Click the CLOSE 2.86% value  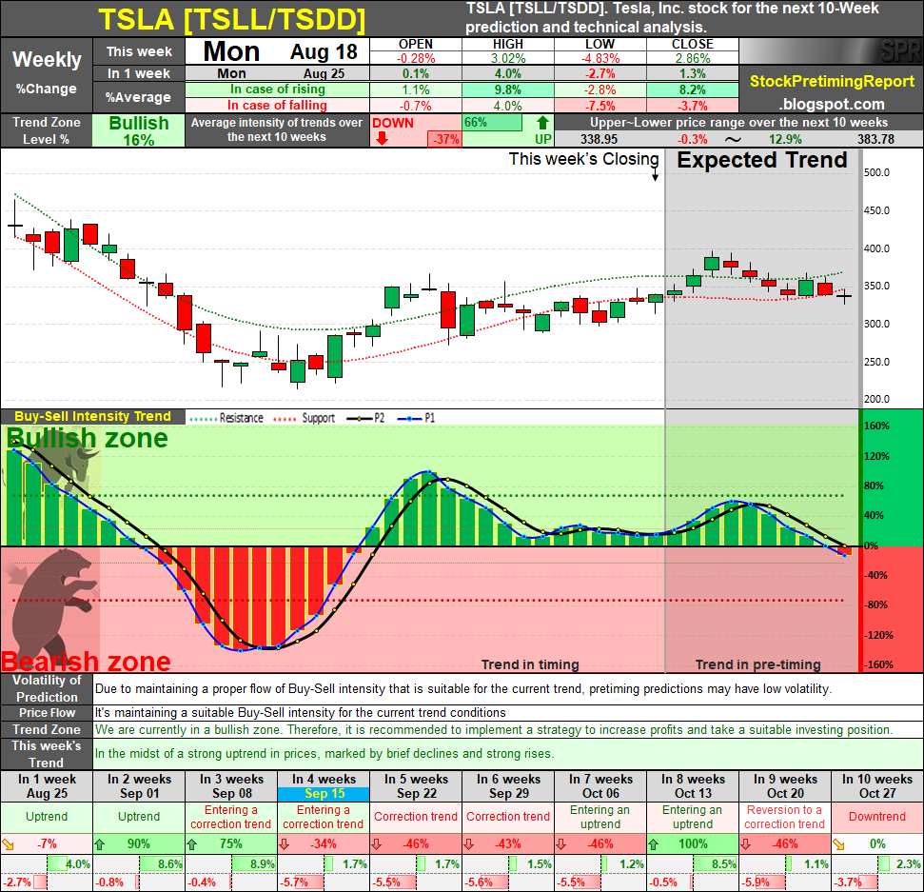pyautogui.click(x=693, y=58)
